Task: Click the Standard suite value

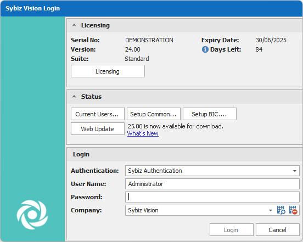Action: [137, 59]
